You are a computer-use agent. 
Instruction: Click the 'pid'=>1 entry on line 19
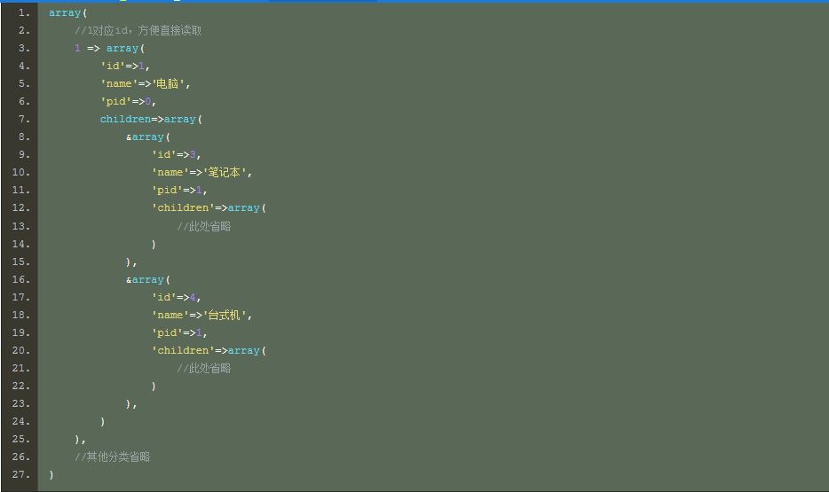point(178,332)
